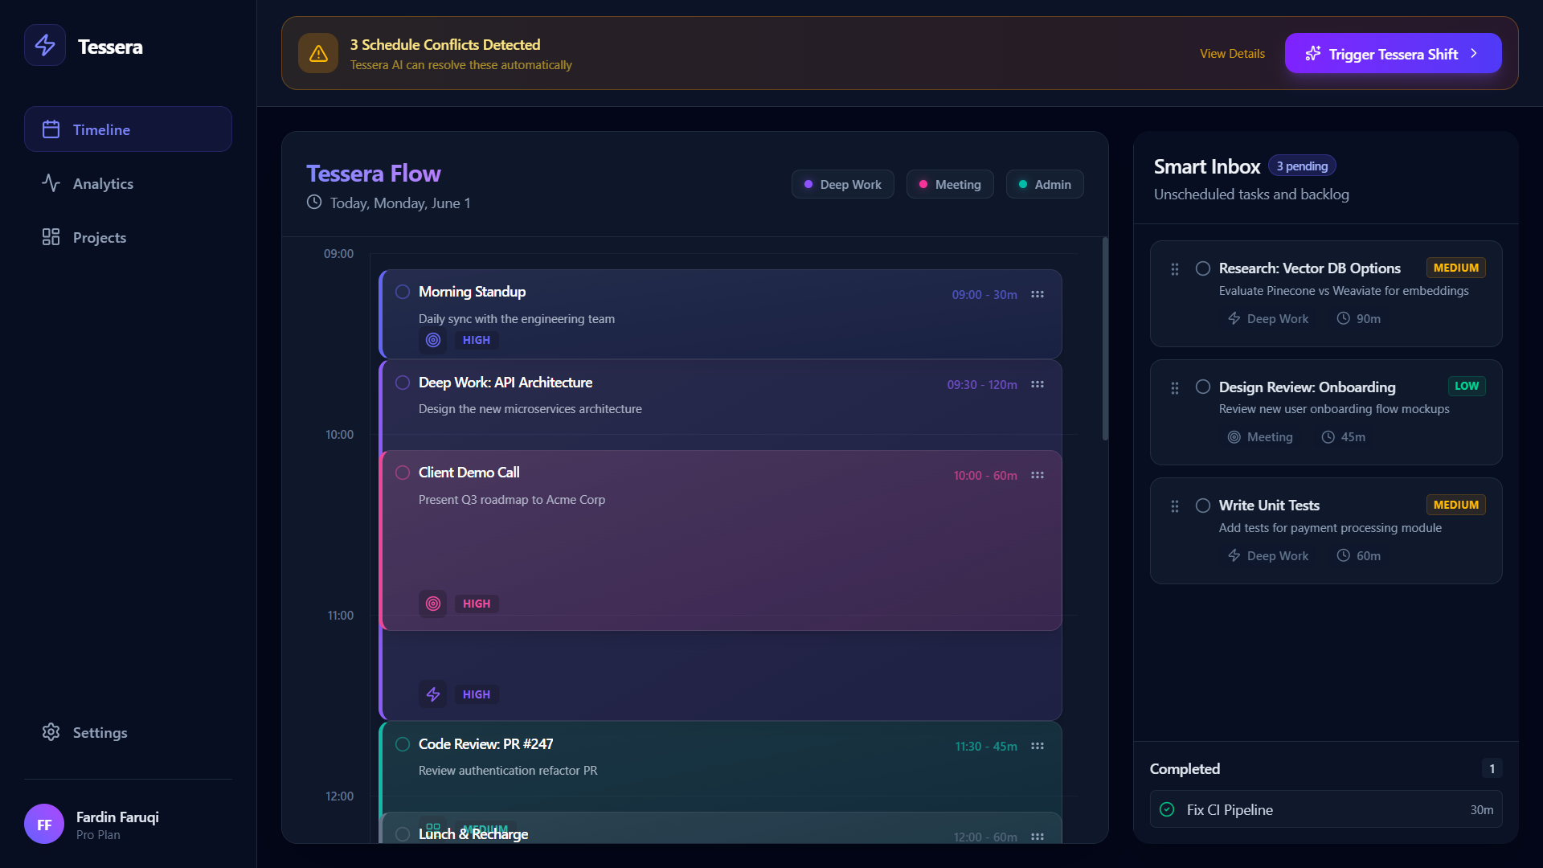Click the schedule conflicts warning icon
Screen dimensions: 1543x868
(x=318, y=53)
